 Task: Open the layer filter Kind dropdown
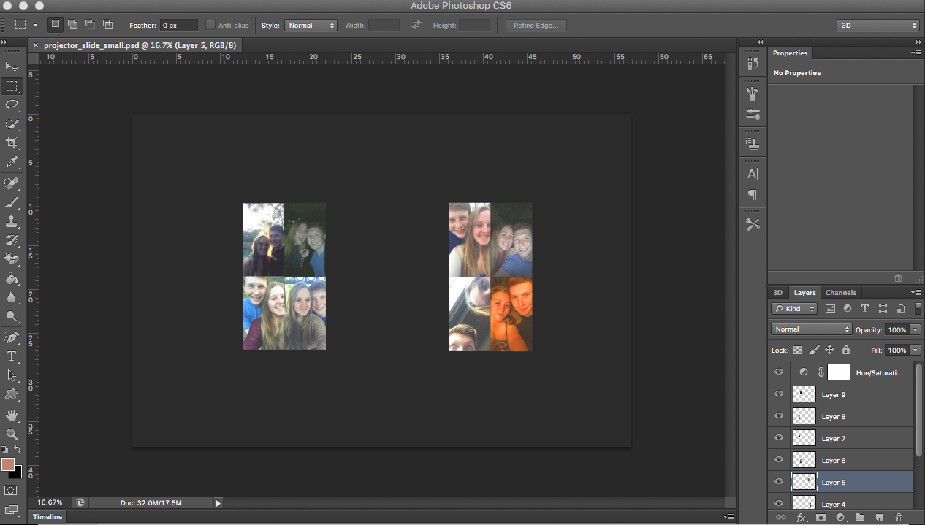794,309
